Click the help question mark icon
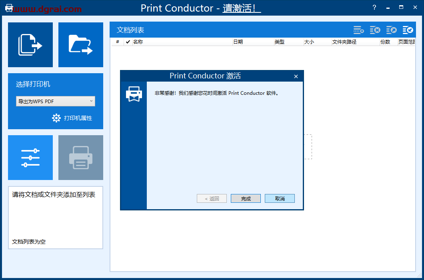This screenshot has height=280, width=424. coord(374,7)
